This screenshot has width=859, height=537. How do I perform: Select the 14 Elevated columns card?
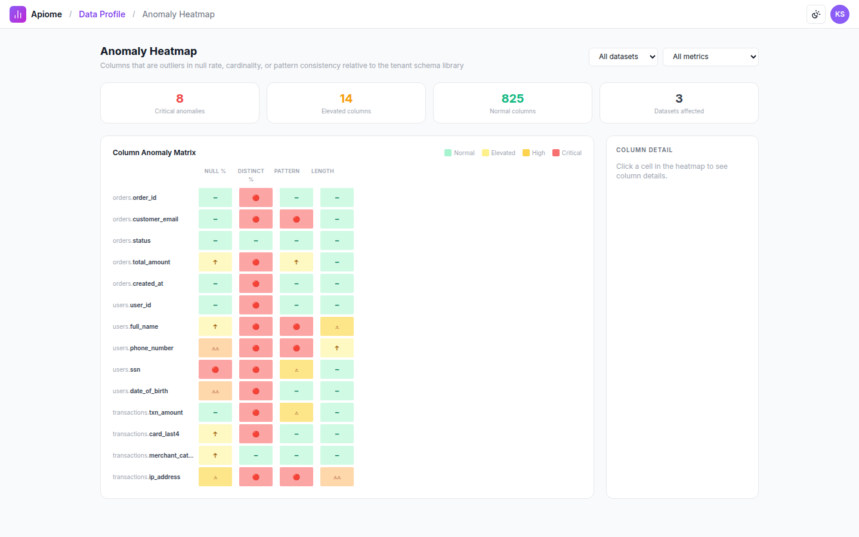click(x=346, y=103)
